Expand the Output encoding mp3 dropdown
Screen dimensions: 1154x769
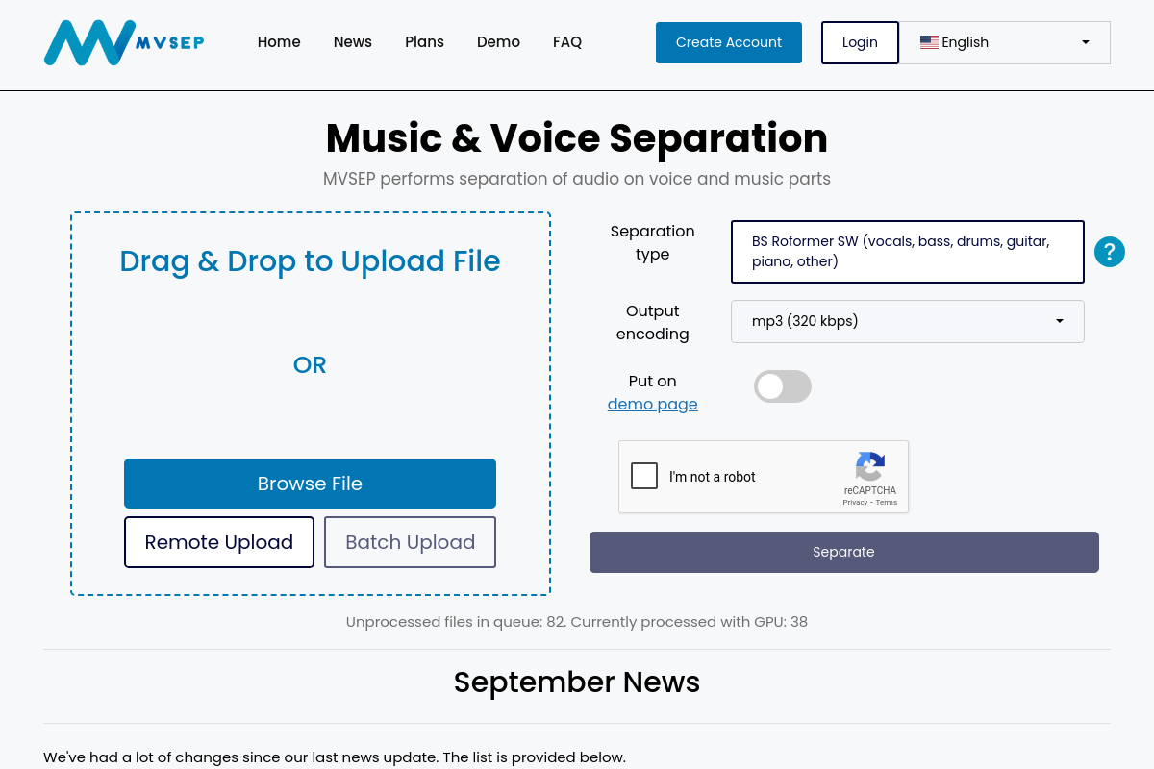pos(907,321)
